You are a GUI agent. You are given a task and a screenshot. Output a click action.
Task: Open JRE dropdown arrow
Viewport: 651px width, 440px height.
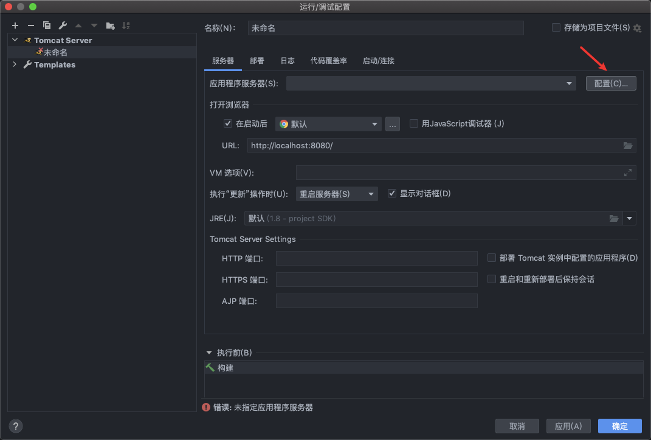pyautogui.click(x=629, y=218)
